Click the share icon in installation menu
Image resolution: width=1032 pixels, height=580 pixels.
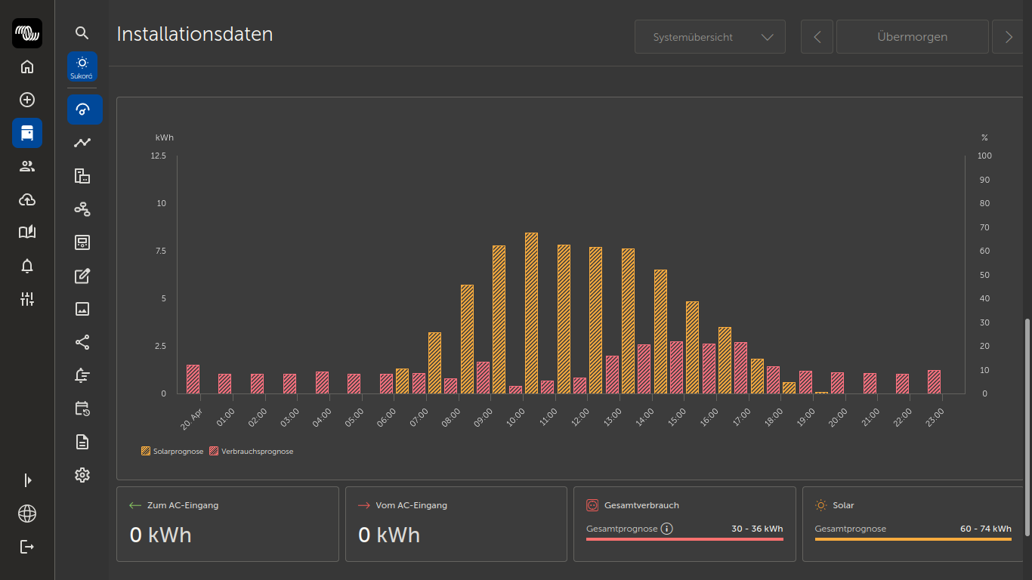tap(82, 342)
